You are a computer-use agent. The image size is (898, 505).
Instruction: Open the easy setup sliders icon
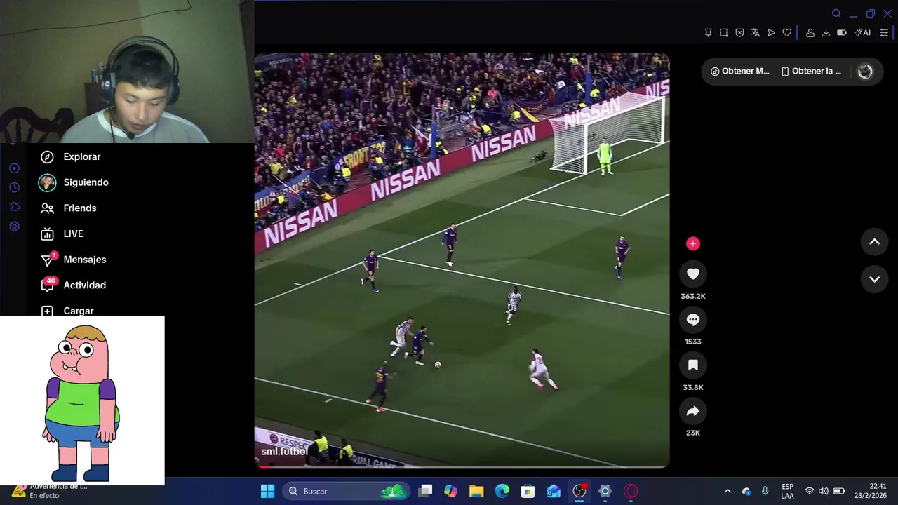click(884, 33)
